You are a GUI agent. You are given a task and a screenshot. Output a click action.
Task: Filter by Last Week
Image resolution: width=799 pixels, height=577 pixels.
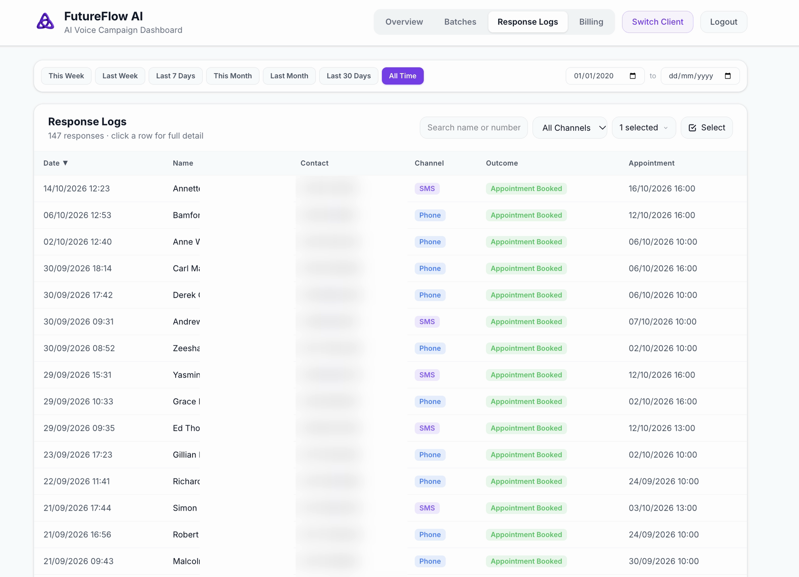pyautogui.click(x=120, y=76)
